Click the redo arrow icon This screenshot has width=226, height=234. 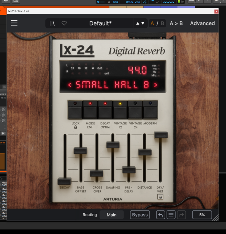click(x=182, y=215)
